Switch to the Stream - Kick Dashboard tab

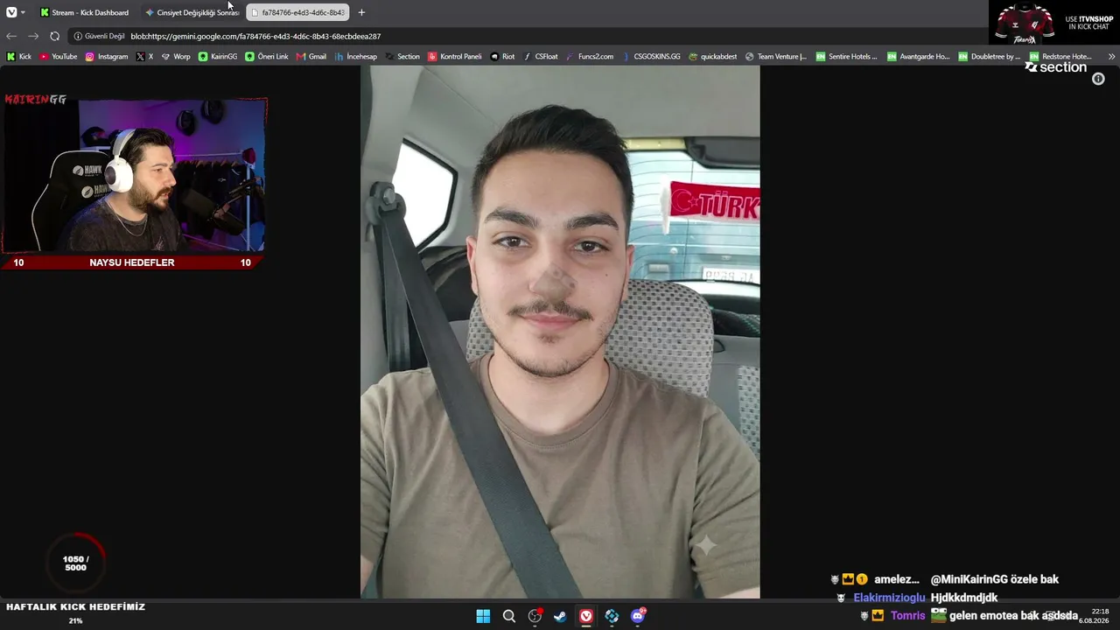coord(85,12)
